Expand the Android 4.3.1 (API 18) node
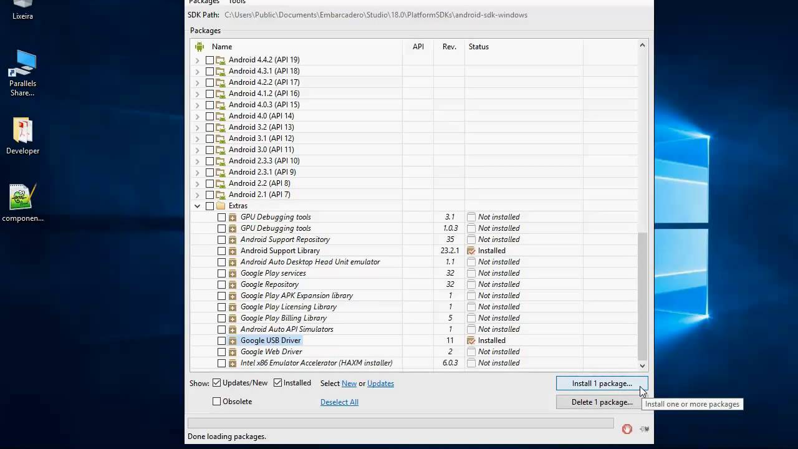This screenshot has height=449, width=798. tap(198, 71)
